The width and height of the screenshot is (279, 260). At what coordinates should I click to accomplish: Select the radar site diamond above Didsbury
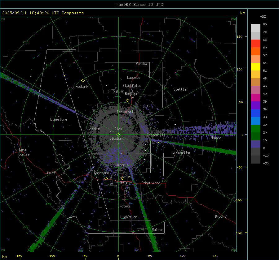(118, 135)
